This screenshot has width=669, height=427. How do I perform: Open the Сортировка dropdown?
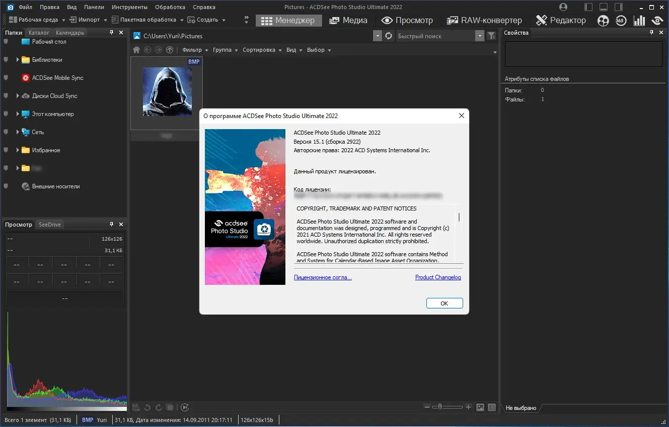coord(261,50)
